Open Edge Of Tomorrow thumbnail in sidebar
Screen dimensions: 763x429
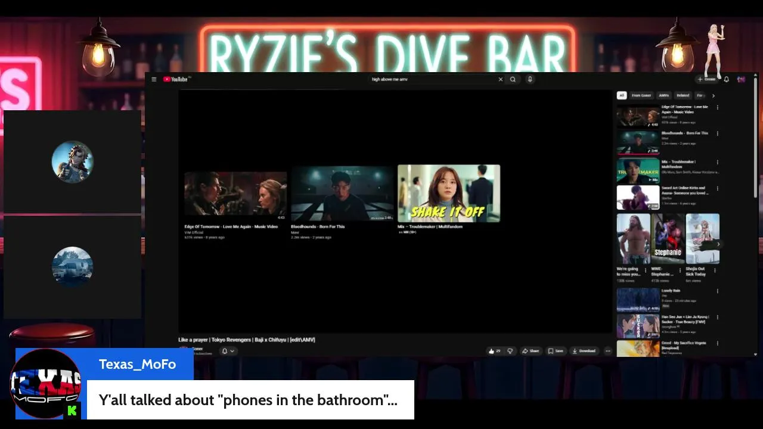coord(638,117)
